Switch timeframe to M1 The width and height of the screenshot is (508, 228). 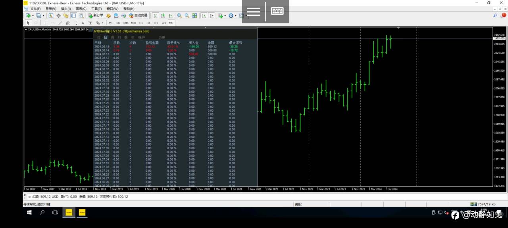111,23
